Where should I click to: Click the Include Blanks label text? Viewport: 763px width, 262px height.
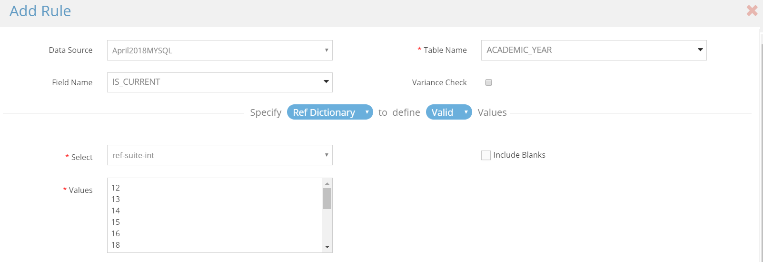pos(519,155)
